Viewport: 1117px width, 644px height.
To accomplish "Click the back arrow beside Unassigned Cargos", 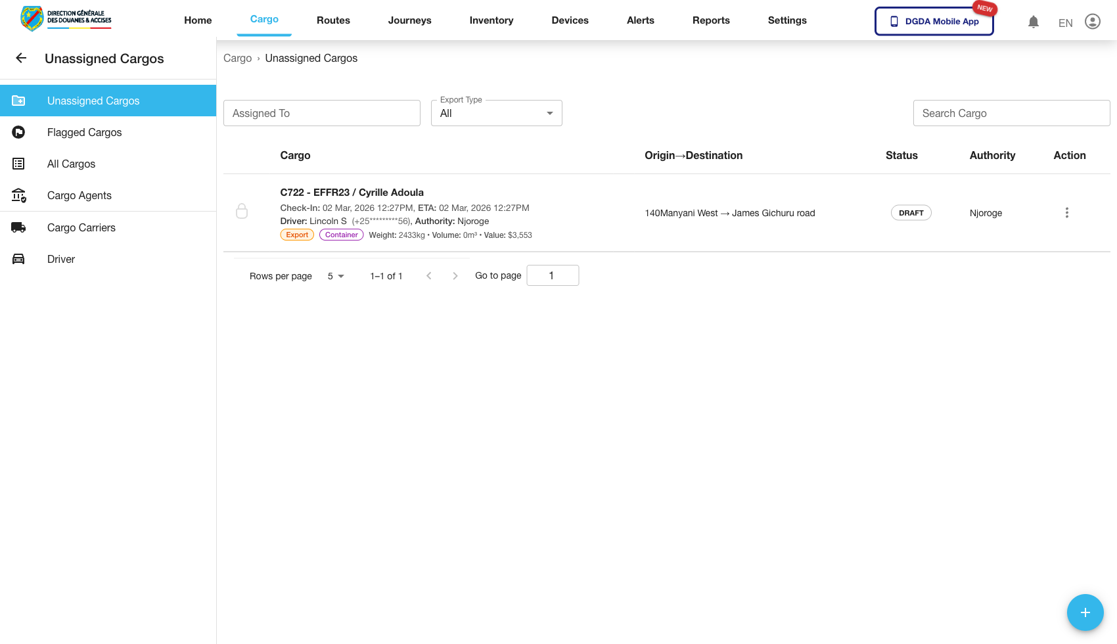I will [21, 58].
